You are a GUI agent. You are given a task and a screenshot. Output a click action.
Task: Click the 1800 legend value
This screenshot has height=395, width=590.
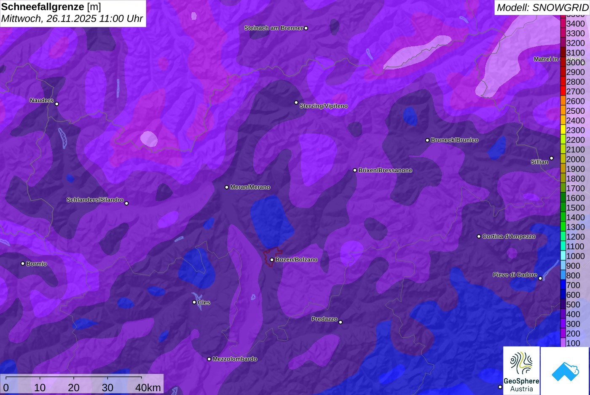pyautogui.click(x=575, y=179)
